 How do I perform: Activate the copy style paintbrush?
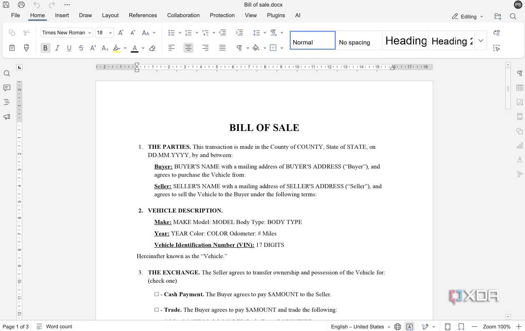27,48
